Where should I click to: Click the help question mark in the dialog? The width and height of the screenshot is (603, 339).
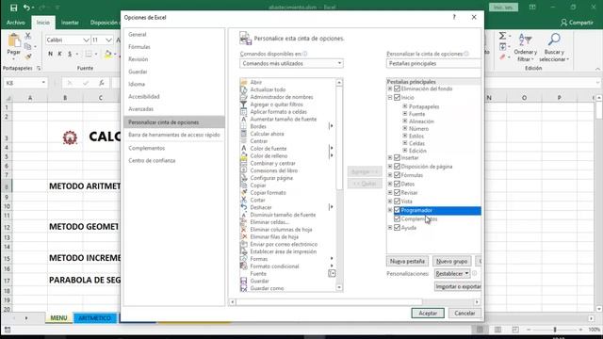(x=454, y=17)
